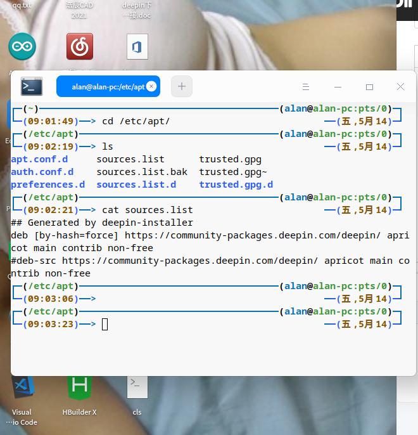Open the Office document desktop icon
The image size is (418, 435).
[137, 47]
